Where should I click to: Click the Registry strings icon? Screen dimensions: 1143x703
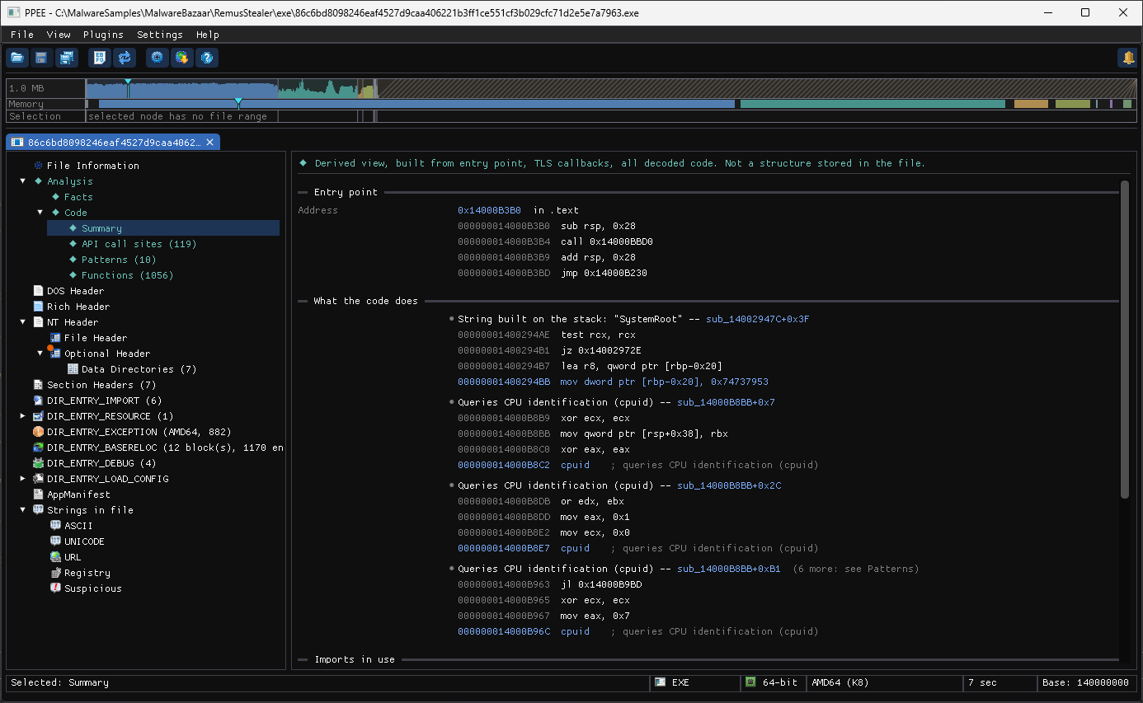[55, 573]
